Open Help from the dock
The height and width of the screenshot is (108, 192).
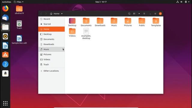click(x=5, y=64)
